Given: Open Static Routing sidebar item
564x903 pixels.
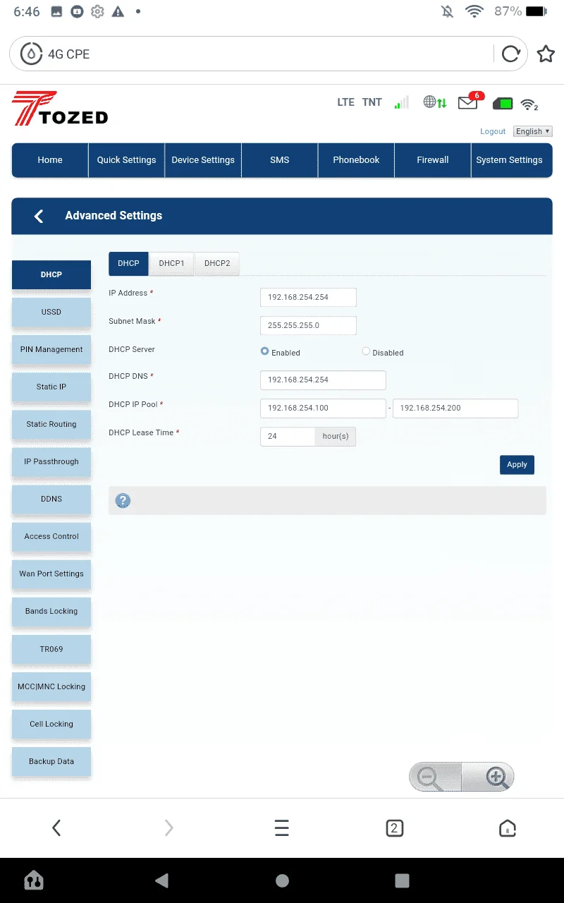Looking at the screenshot, I should click(x=51, y=424).
